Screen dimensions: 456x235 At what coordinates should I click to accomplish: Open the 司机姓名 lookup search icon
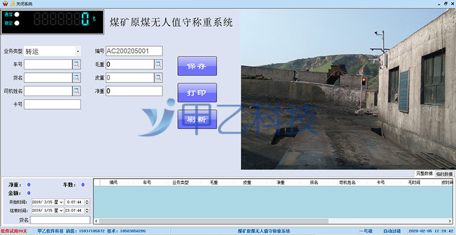(76, 90)
